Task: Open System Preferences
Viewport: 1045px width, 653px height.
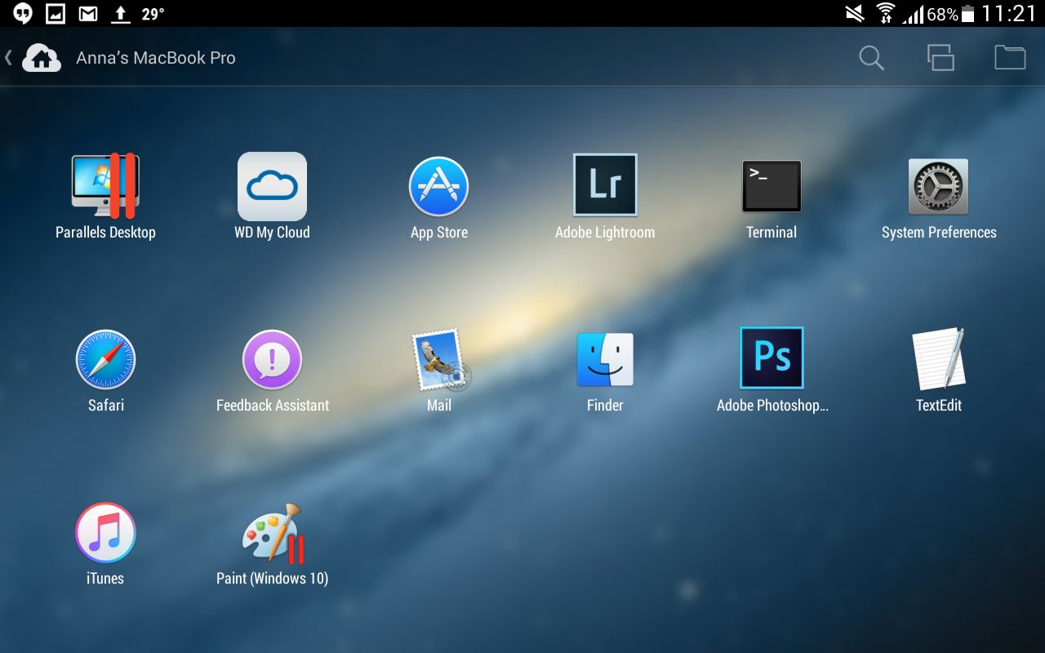Action: [x=939, y=187]
